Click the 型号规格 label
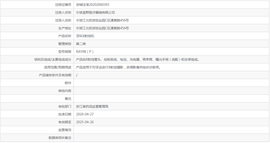The height and width of the screenshot is (143, 270). (x=65, y=51)
